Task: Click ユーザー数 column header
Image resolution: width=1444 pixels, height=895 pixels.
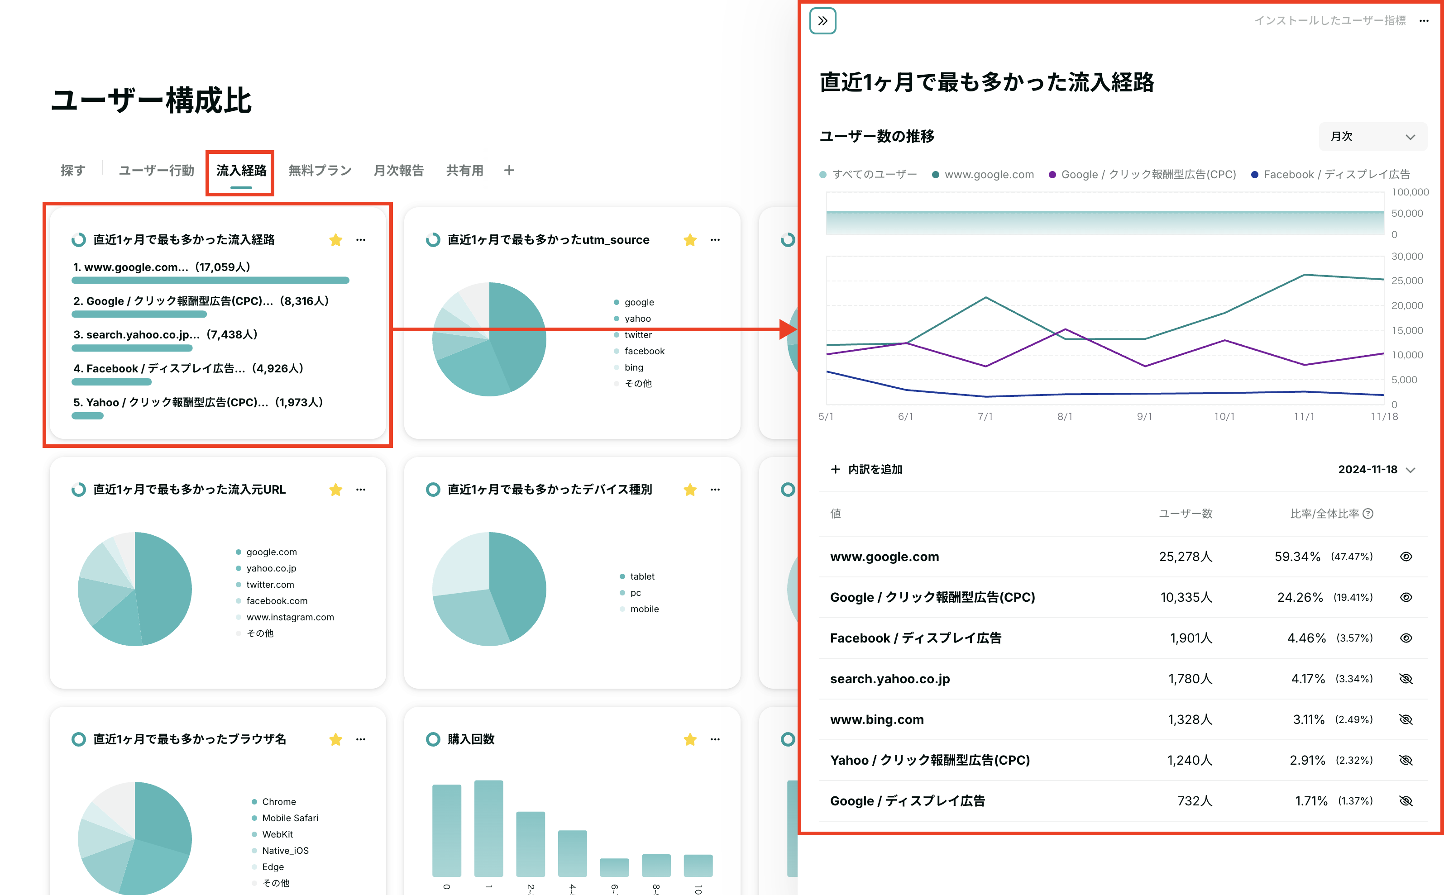Action: 1185,514
